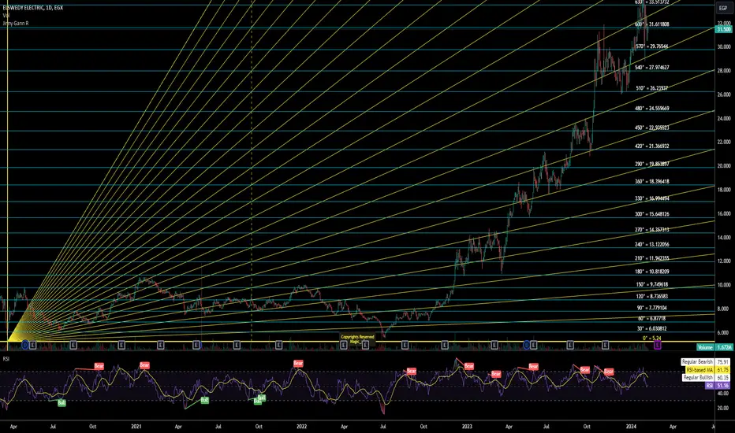Viewport: 735px width, 433px height.
Task: Click the 10.000 price axis label
Action: [724, 285]
